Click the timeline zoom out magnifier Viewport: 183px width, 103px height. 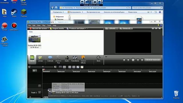[x=29, y=67]
